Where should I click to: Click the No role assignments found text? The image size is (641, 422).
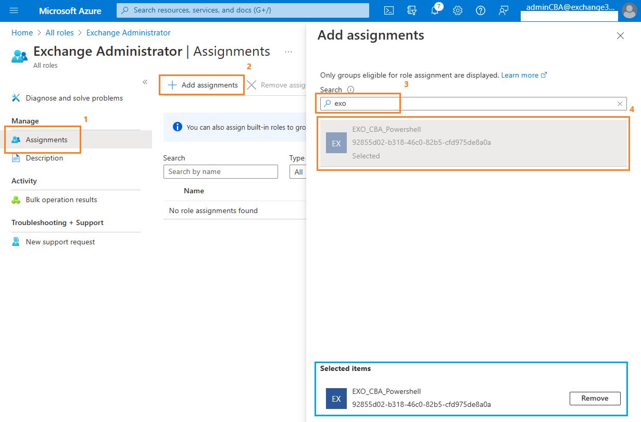click(x=213, y=210)
